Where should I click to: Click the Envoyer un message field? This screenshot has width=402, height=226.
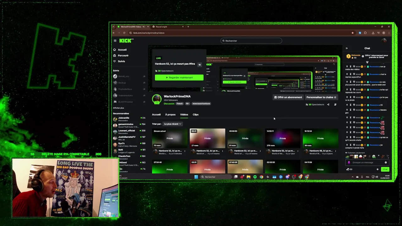pyautogui.click(x=367, y=163)
